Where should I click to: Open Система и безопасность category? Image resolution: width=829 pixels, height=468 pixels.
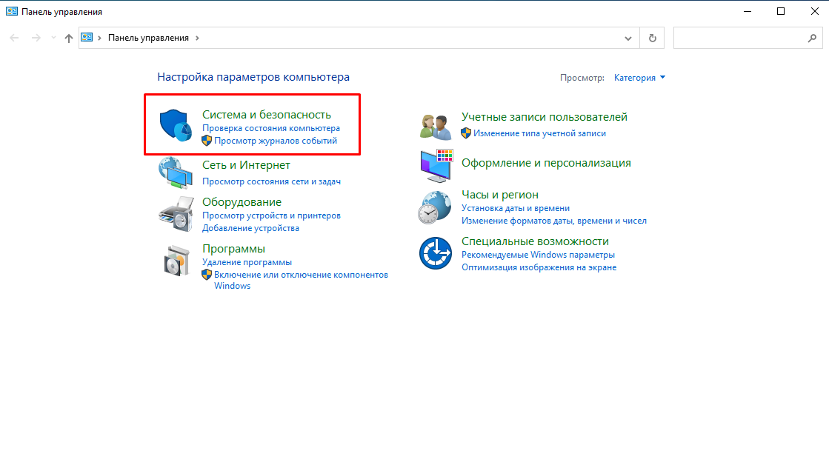(267, 115)
